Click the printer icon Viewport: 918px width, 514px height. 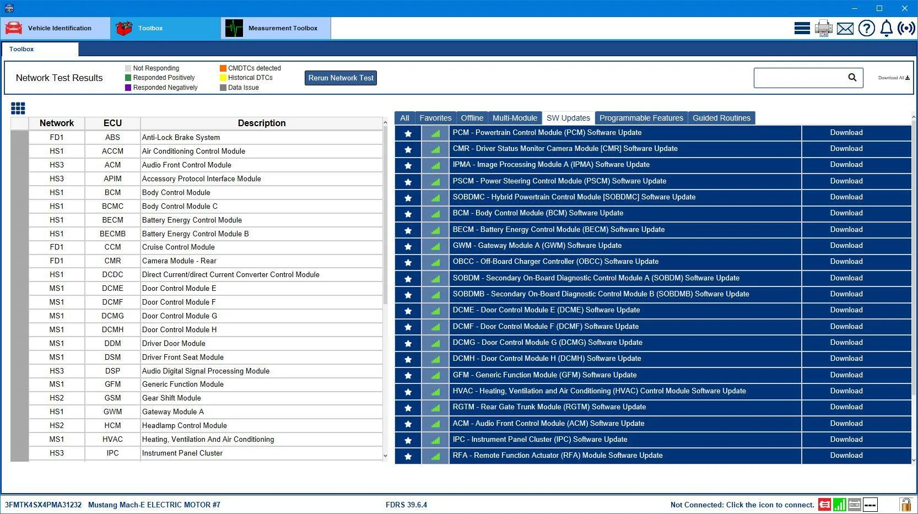point(823,28)
